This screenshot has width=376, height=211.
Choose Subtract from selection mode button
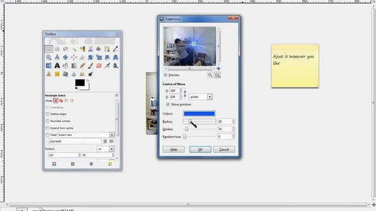(x=66, y=101)
